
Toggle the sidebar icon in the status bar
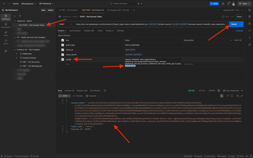pyautogui.click(x=2, y=156)
